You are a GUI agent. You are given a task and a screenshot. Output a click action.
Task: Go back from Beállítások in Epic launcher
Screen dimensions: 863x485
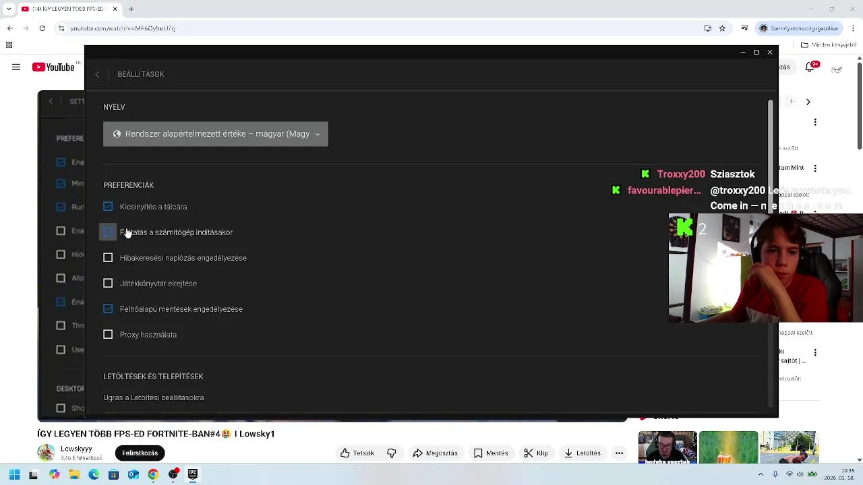coord(97,74)
